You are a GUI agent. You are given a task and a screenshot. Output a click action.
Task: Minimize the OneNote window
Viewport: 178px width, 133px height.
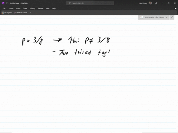(162, 3)
